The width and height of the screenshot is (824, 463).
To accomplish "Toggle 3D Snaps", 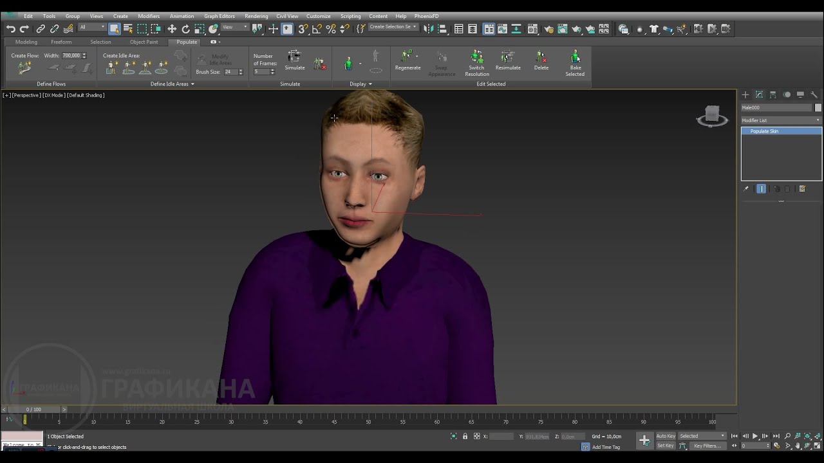I will point(303,29).
